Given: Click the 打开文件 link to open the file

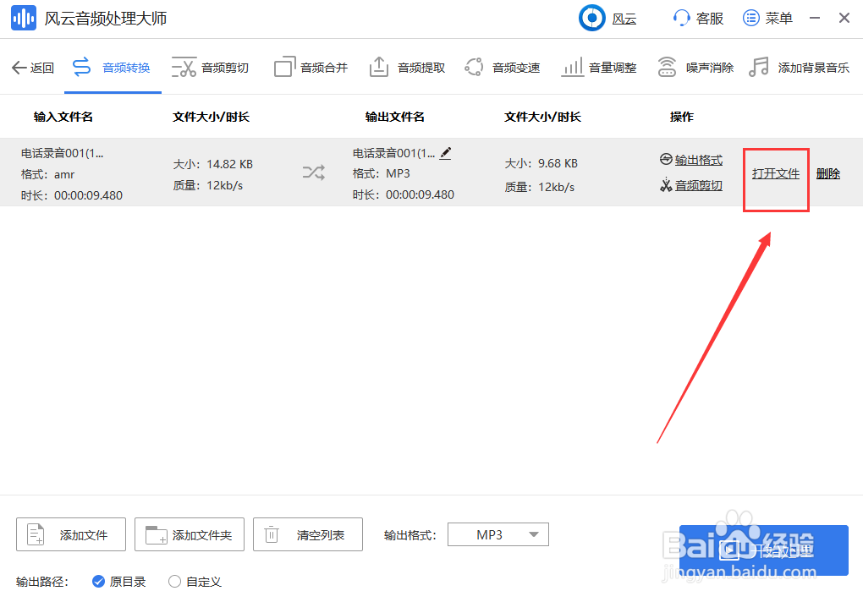Looking at the screenshot, I should [x=775, y=172].
